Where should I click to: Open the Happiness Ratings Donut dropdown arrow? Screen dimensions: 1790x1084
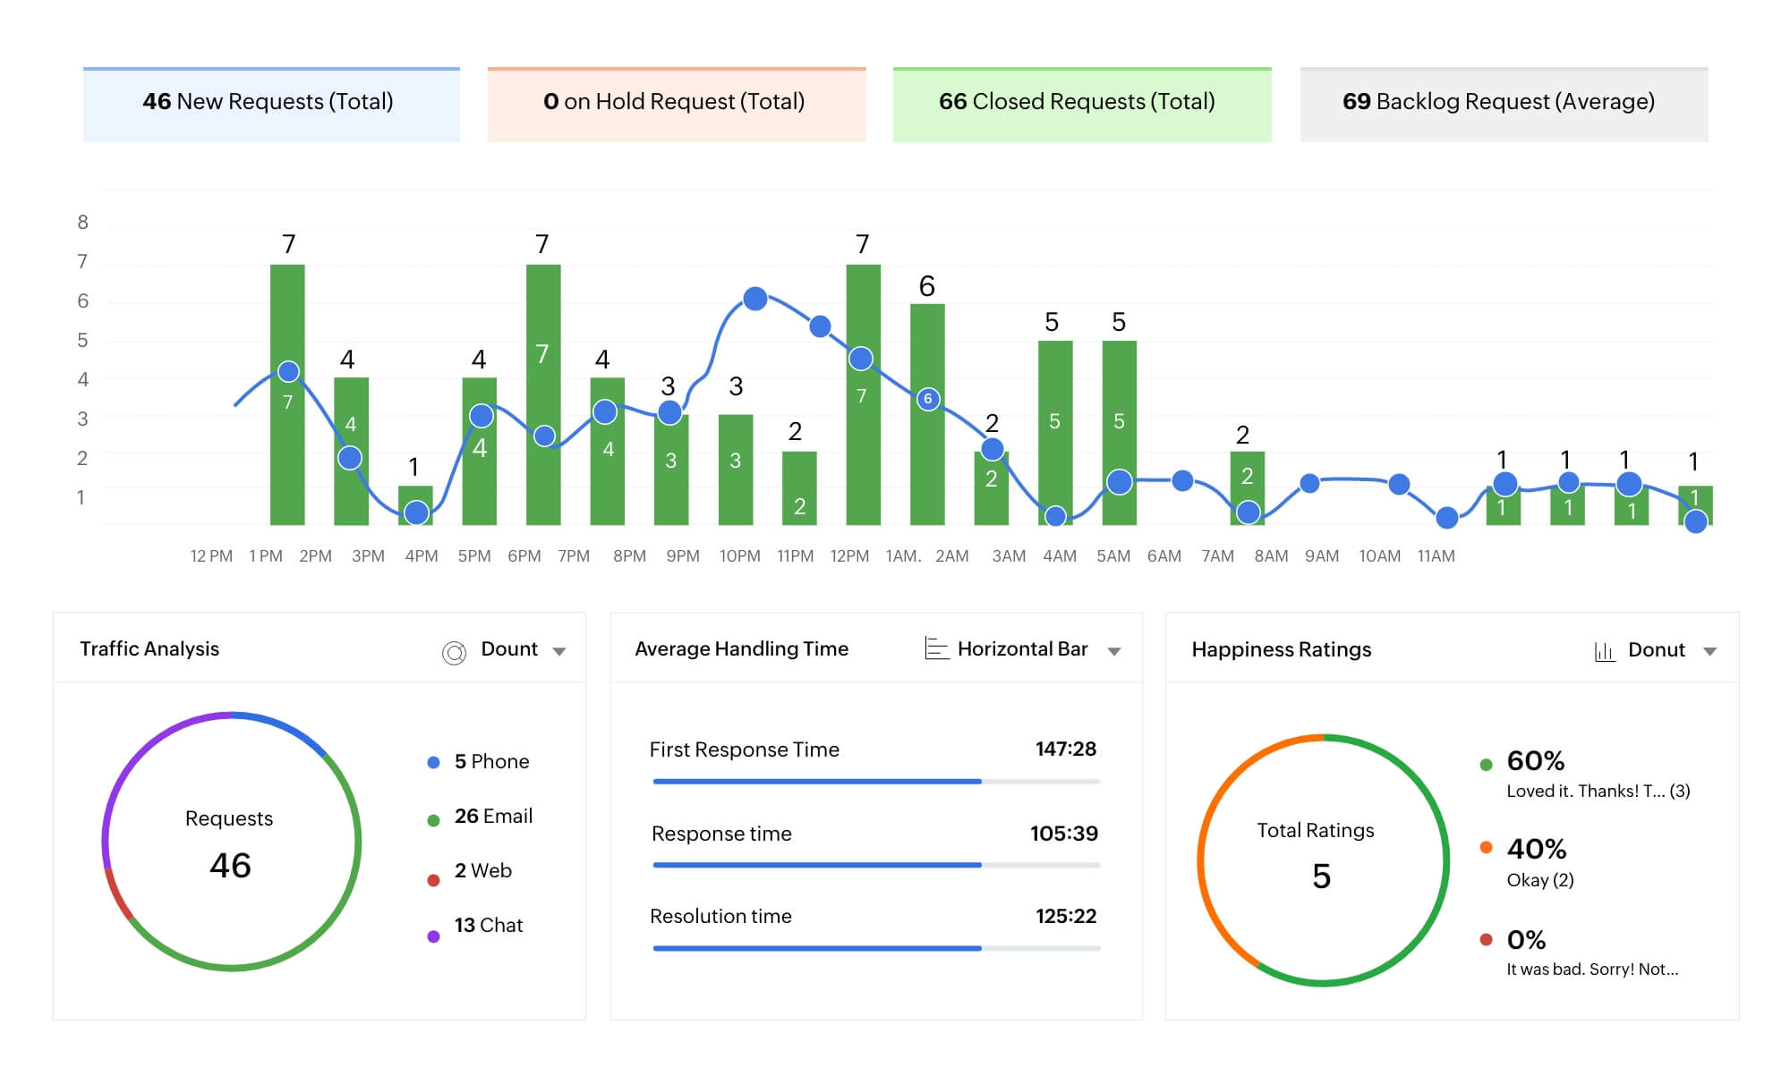[1709, 651]
